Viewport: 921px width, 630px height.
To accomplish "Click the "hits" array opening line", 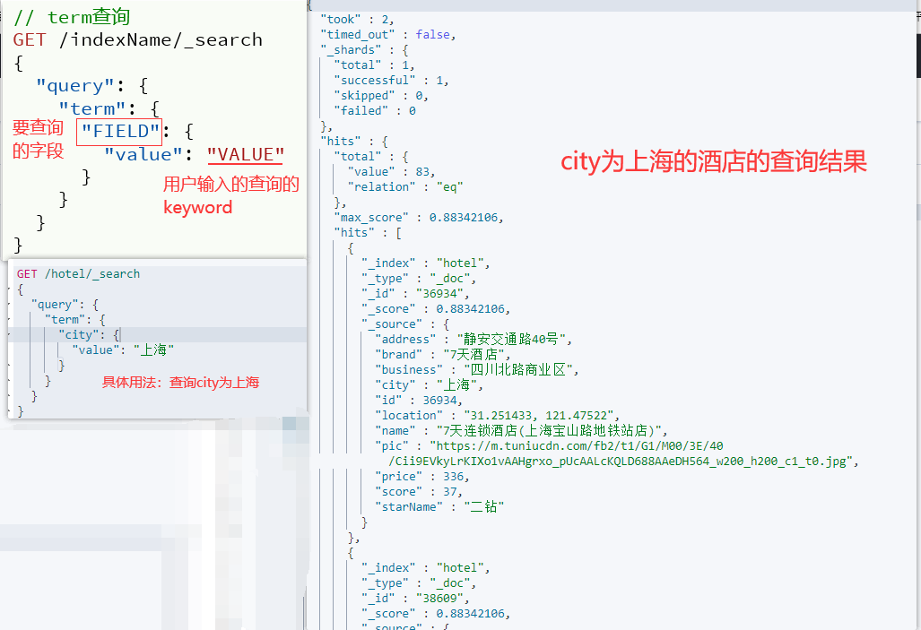I will (368, 232).
